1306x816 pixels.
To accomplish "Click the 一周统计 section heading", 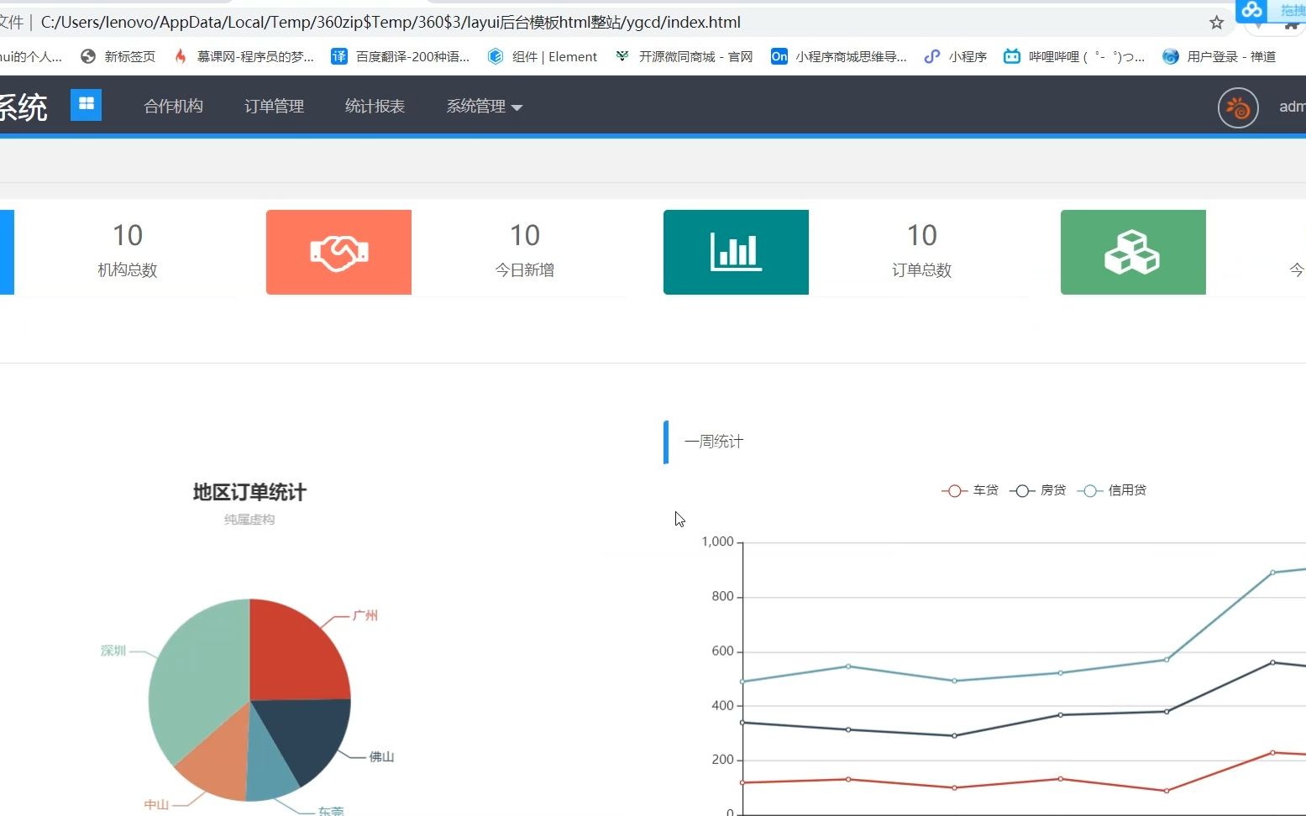I will (x=714, y=442).
